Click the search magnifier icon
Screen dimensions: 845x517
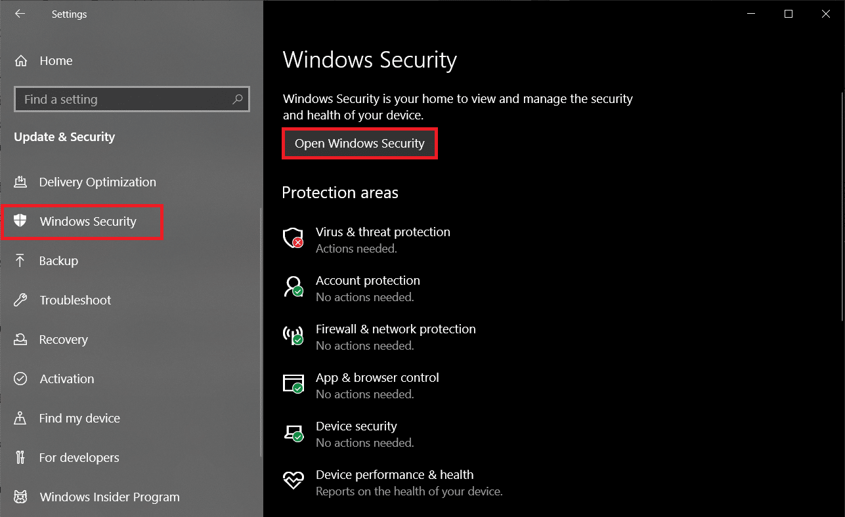238,99
